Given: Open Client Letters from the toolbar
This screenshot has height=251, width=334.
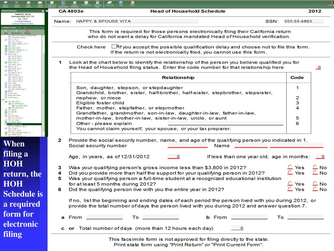Looking at the screenshot, I should click(x=40, y=4).
